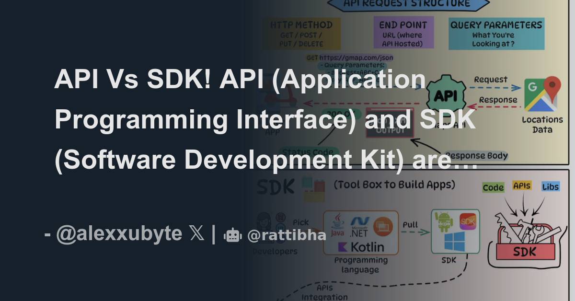
Task: Toggle the APIs tag highlight
Action: pyautogui.click(x=521, y=186)
